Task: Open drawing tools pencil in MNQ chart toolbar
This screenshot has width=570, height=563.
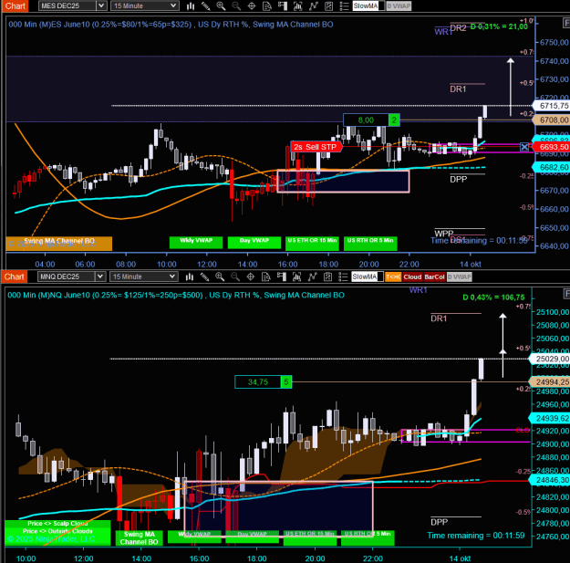Action: [204, 276]
